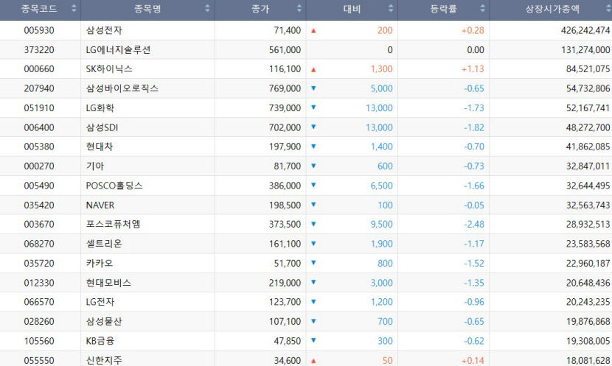Click the 종가 column header

click(x=260, y=10)
